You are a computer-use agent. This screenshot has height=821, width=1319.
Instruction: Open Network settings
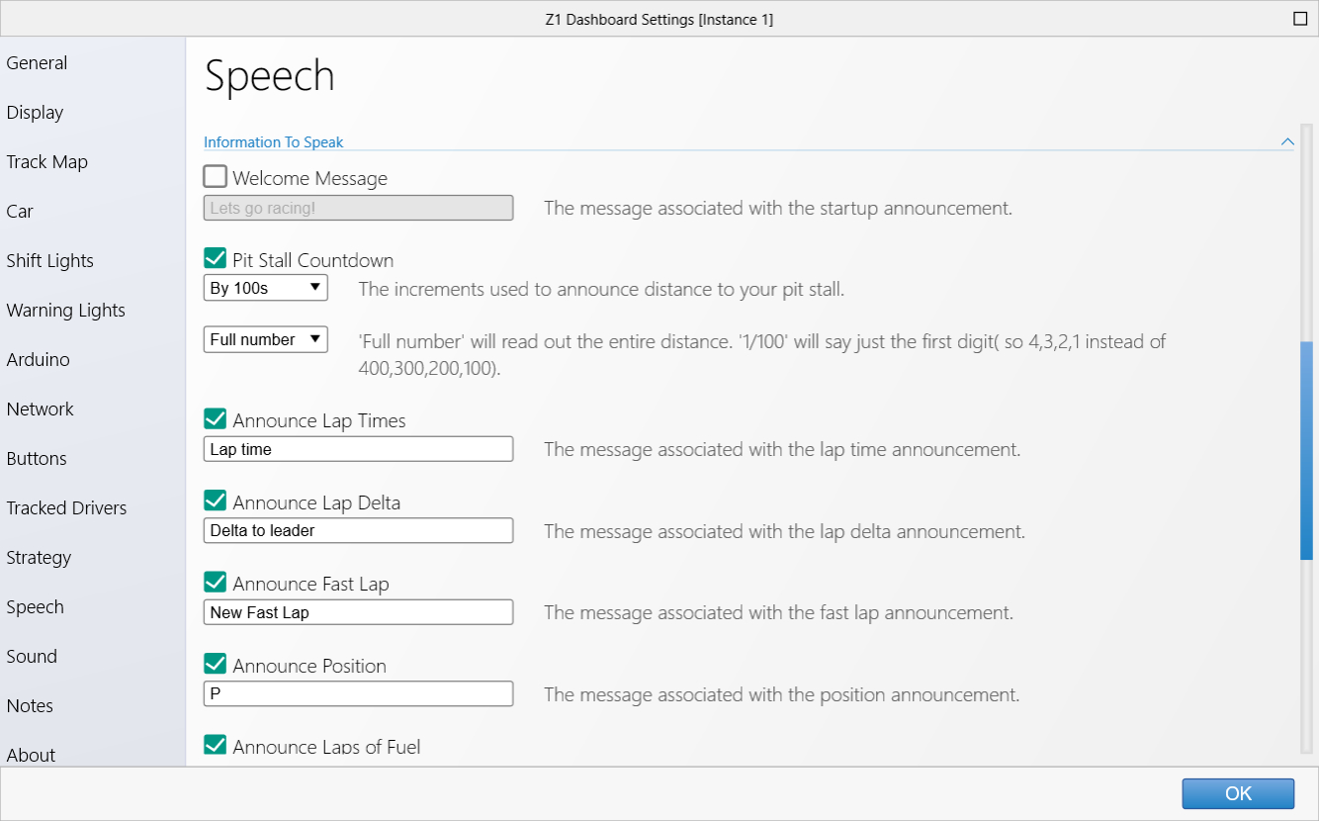pos(40,410)
